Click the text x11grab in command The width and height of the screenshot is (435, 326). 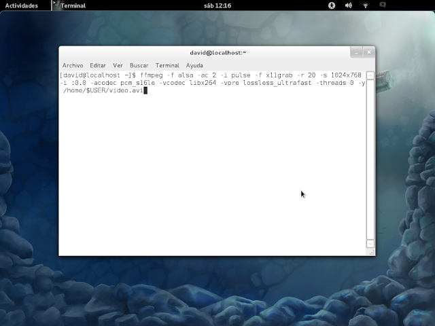[x=279, y=75]
